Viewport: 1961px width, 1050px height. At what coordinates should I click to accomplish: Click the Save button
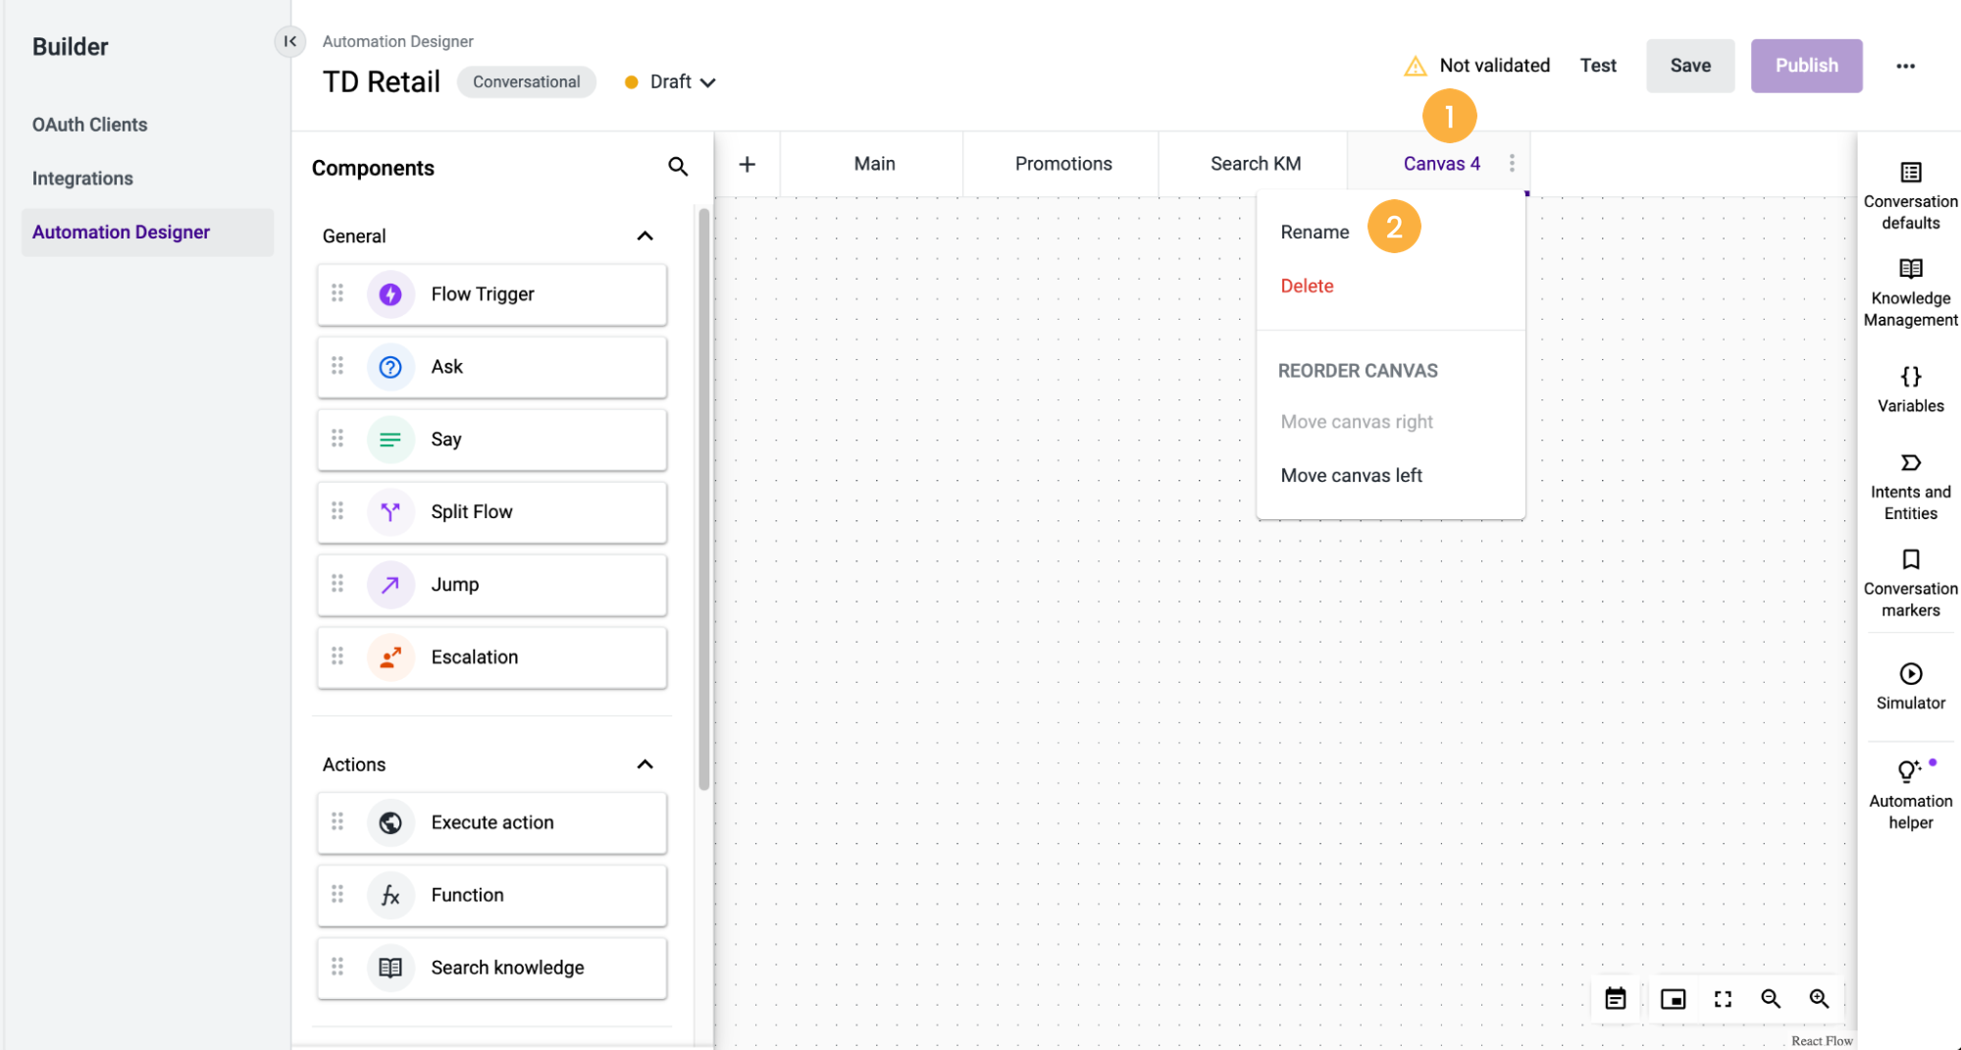pos(1689,66)
